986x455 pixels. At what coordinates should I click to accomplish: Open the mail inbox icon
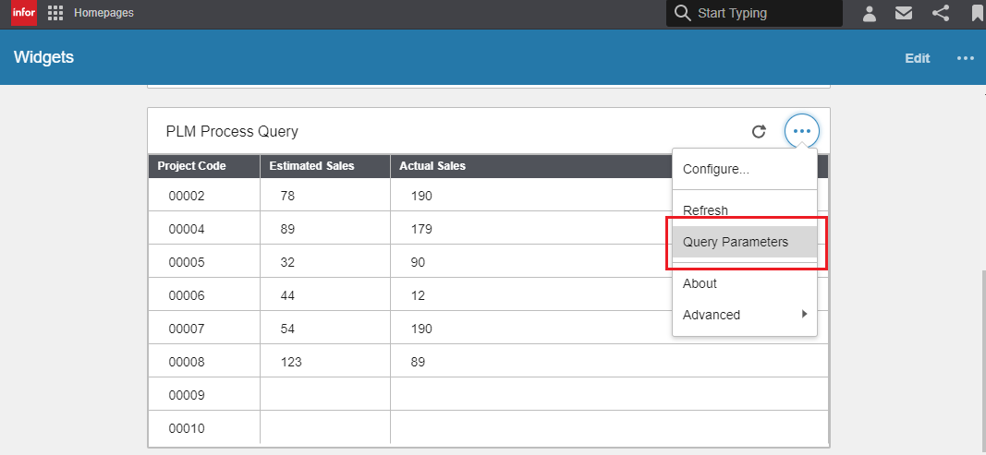[x=904, y=13]
